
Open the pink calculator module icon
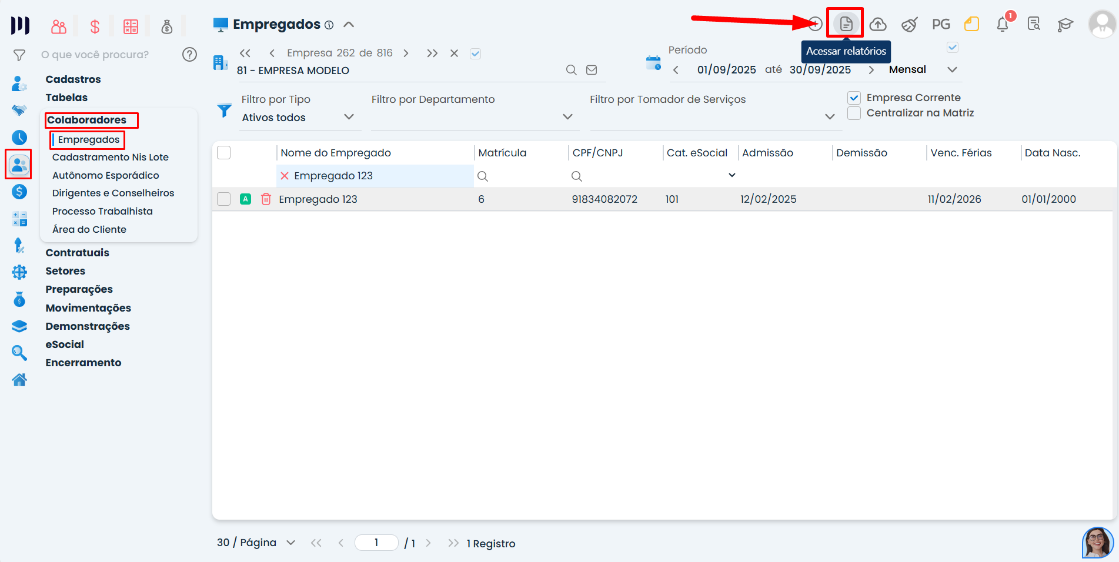pos(131,26)
